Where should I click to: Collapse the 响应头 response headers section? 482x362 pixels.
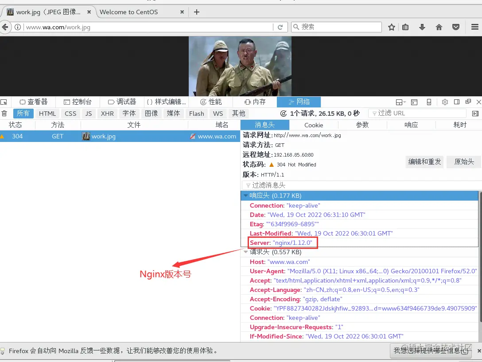pos(245,195)
